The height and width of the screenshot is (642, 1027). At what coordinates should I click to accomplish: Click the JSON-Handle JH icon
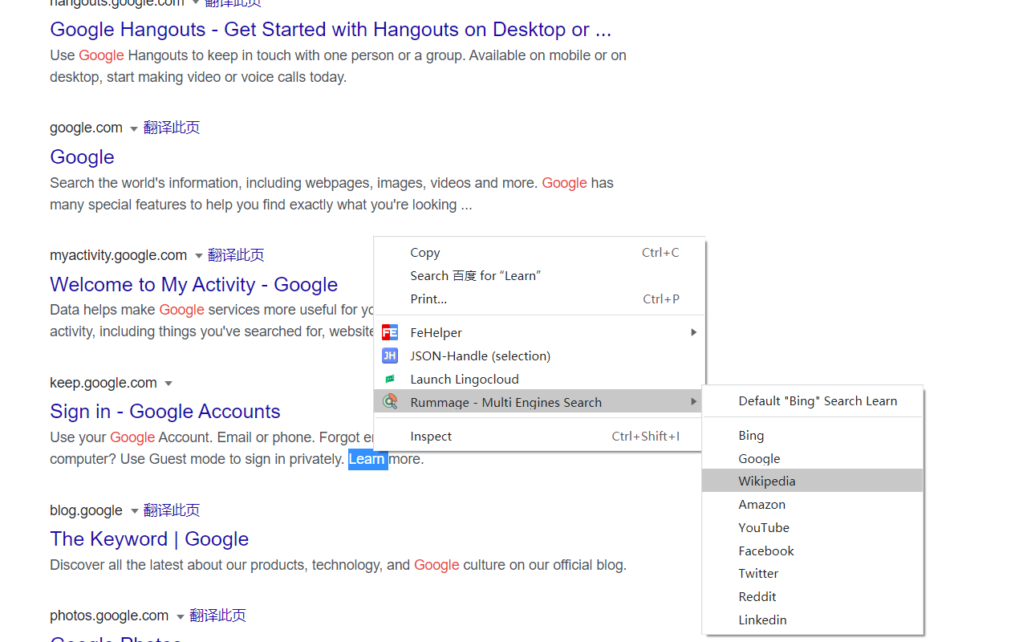[x=390, y=356]
